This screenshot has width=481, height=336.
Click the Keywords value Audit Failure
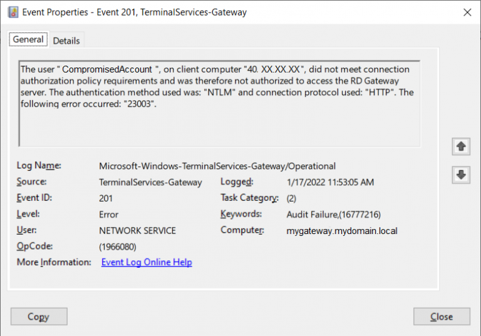[333, 214]
